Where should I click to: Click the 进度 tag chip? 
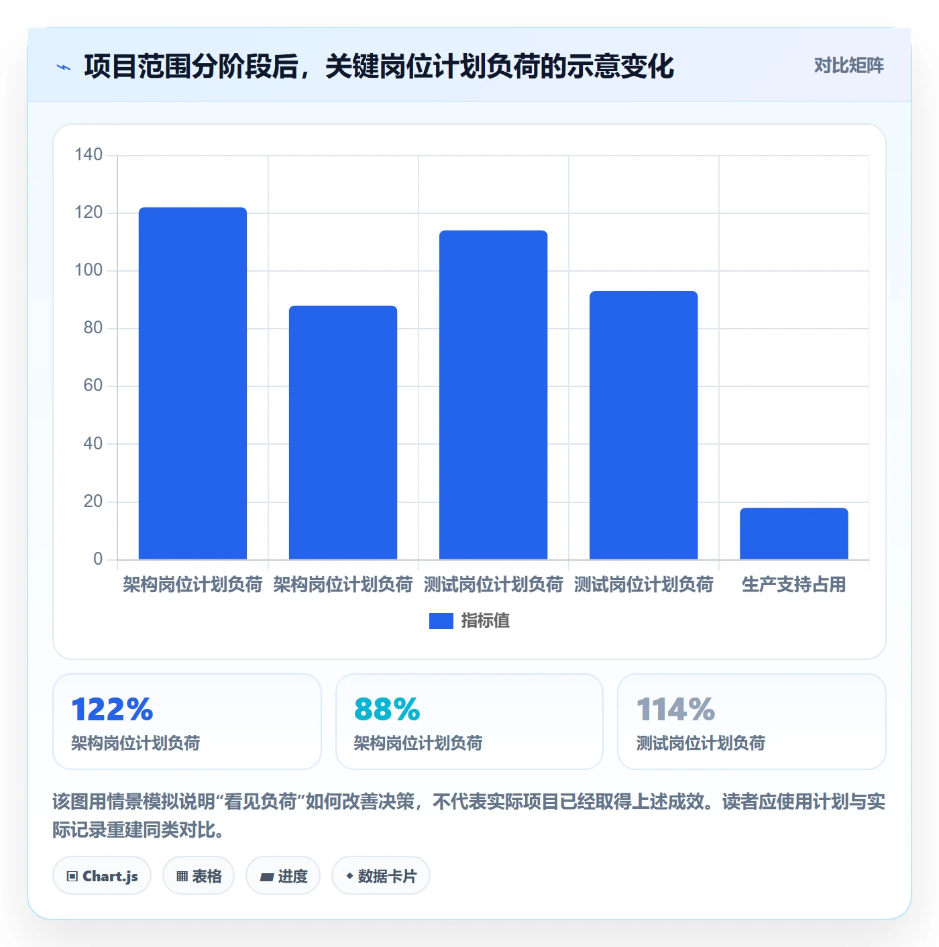pos(283,875)
